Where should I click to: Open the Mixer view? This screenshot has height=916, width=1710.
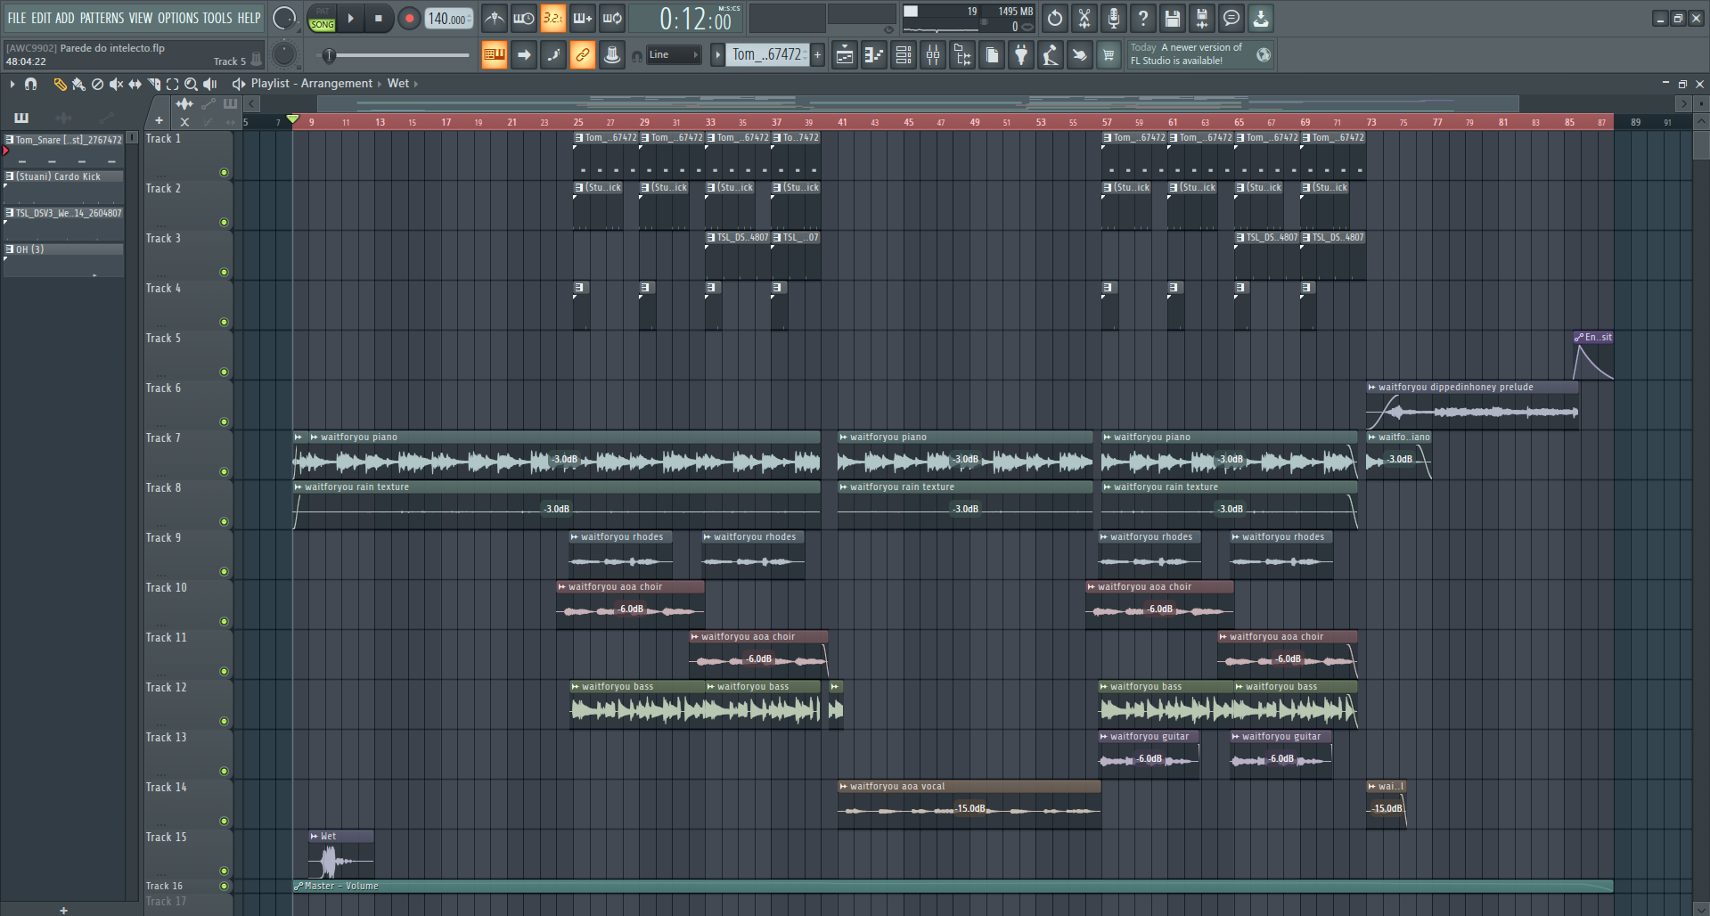click(933, 55)
